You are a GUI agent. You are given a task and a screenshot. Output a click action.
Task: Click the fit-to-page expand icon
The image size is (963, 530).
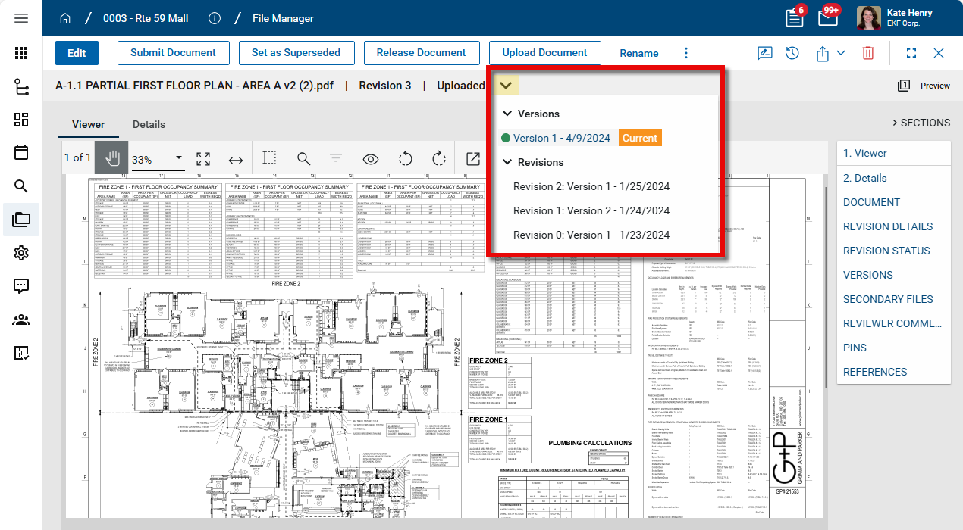coord(203,159)
